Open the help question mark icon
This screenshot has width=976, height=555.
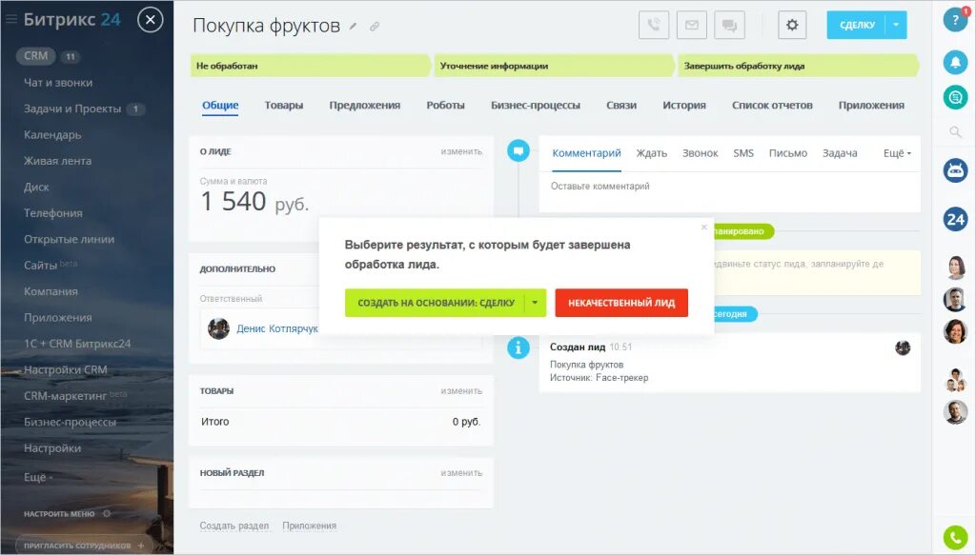(955, 20)
